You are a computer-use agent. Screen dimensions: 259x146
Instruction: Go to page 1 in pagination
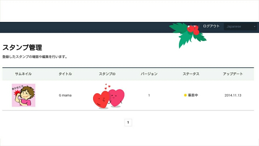128,122
